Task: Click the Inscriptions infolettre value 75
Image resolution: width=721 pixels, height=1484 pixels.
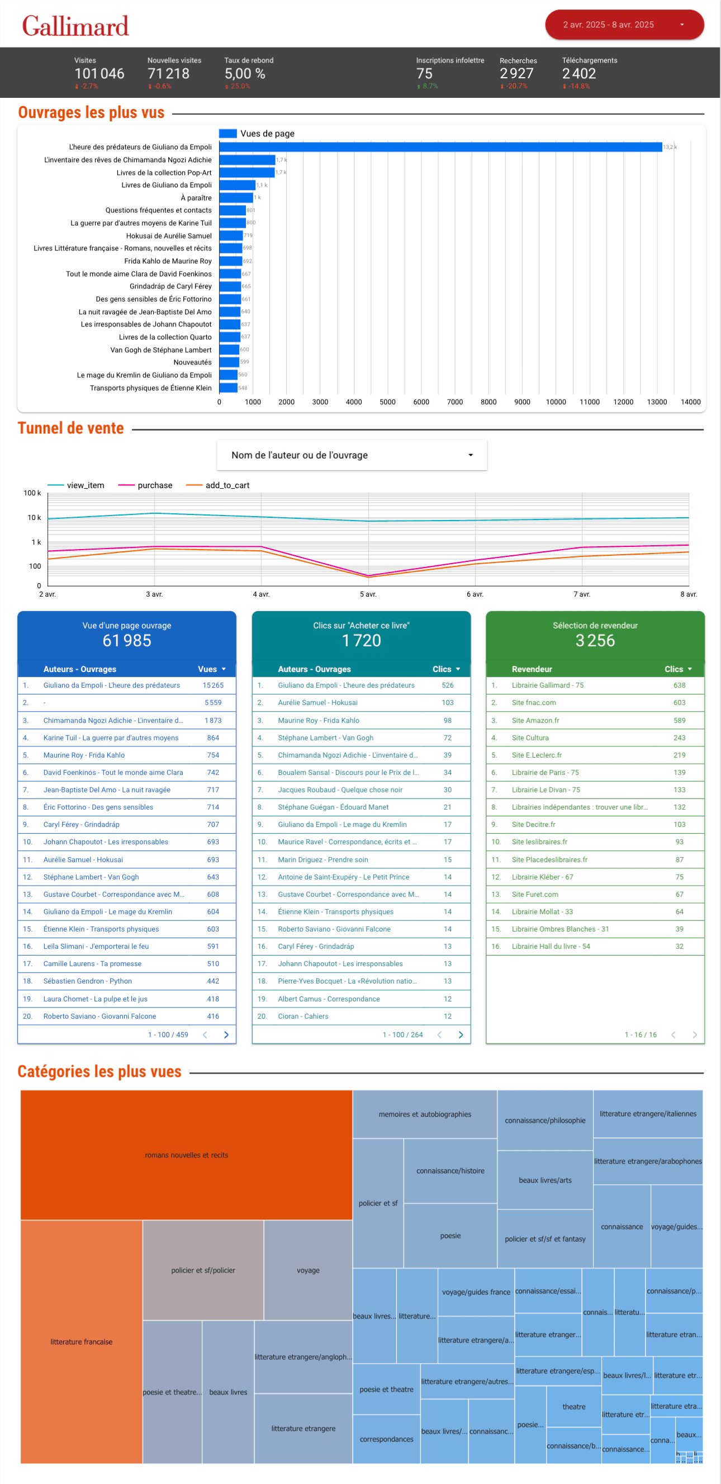Action: point(424,74)
